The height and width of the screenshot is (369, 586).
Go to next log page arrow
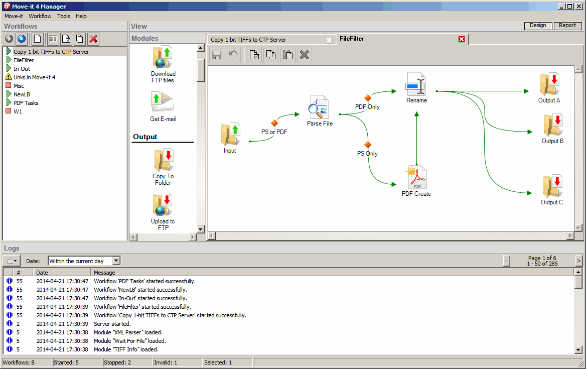click(x=578, y=261)
